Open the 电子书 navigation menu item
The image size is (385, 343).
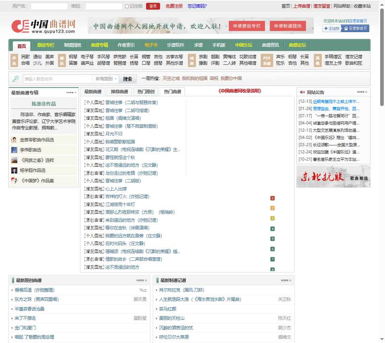point(151,45)
